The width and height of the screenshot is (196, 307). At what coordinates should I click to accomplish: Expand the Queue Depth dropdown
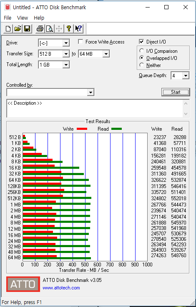186,75
